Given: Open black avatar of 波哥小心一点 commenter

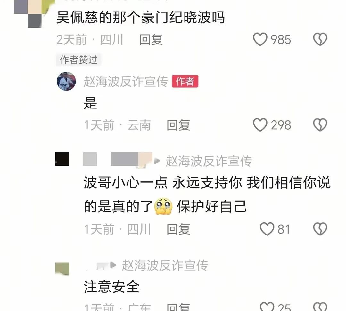Looking at the screenshot, I should click(62, 159).
